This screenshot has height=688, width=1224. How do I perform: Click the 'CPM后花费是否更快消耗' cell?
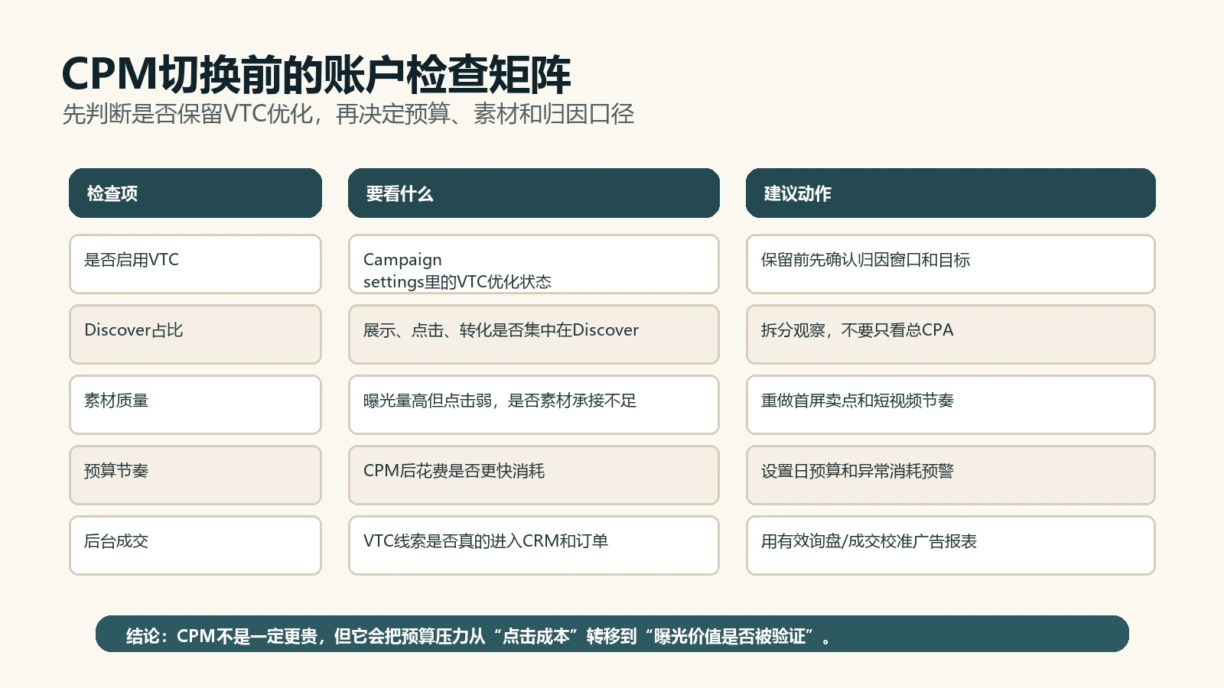point(534,475)
